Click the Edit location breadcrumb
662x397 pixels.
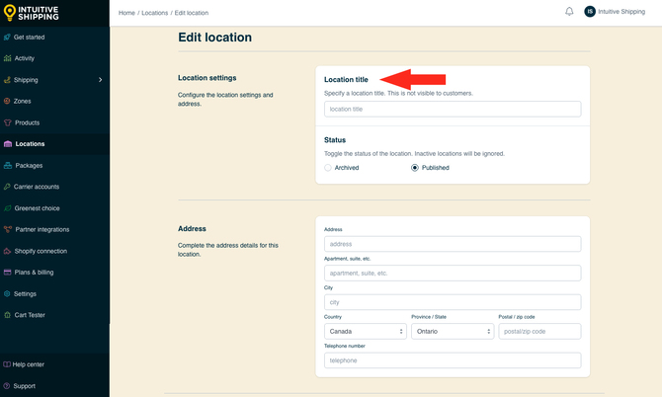click(192, 13)
